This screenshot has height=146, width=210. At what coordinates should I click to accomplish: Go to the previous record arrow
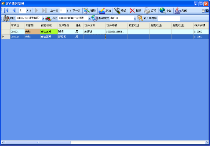click(14, 11)
